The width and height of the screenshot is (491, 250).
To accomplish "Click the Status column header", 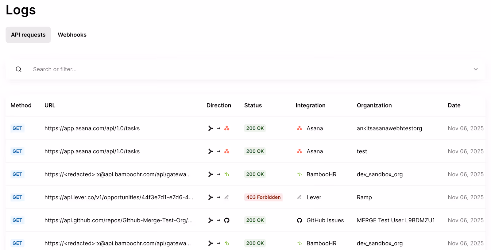I will (253, 105).
